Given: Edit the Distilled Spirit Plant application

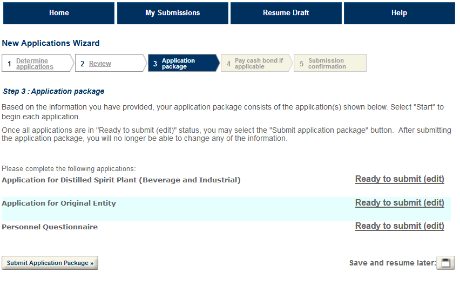Looking at the screenshot, I should click(400, 179).
